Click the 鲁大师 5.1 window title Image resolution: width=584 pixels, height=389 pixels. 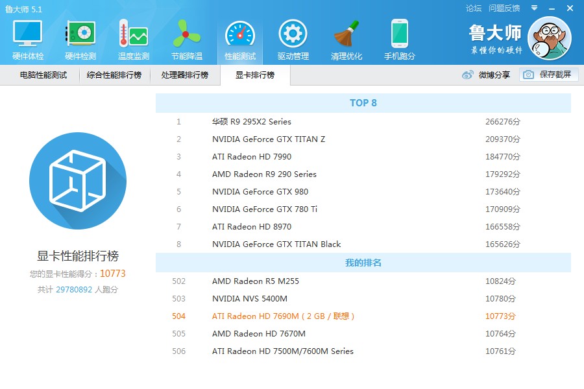(x=23, y=9)
